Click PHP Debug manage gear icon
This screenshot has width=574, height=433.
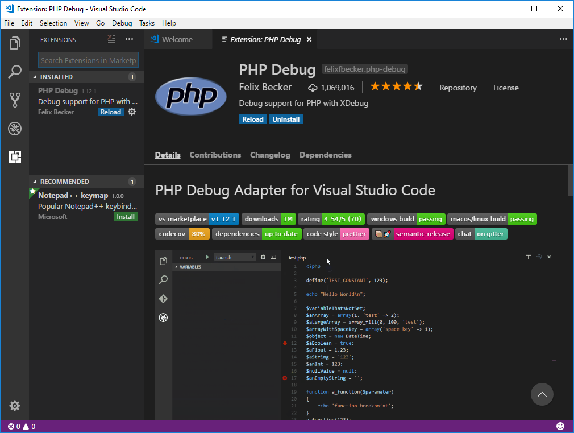pyautogui.click(x=132, y=112)
